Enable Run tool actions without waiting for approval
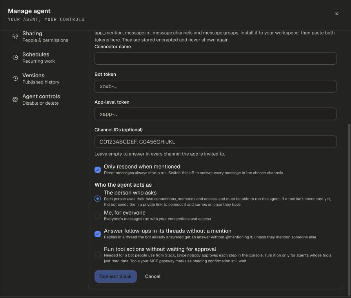Viewport: 351px width, 298px height. tap(98, 255)
